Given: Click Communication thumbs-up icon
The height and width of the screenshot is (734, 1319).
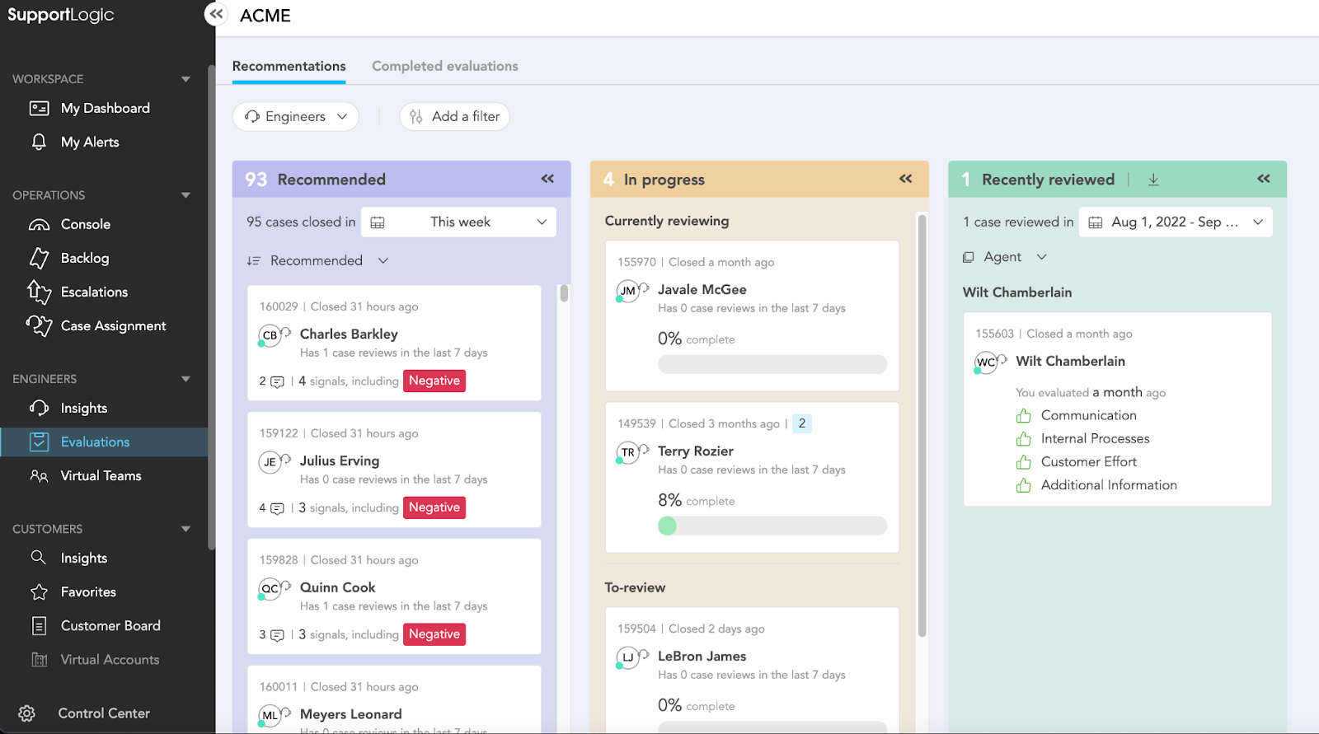Looking at the screenshot, I should coord(1023,416).
